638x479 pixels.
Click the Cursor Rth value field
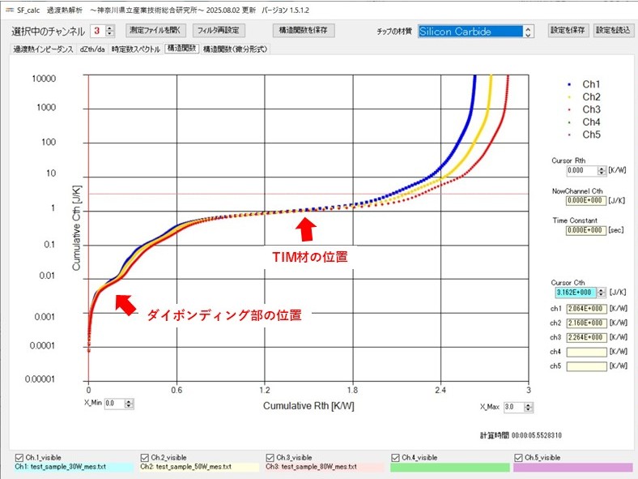click(x=581, y=171)
